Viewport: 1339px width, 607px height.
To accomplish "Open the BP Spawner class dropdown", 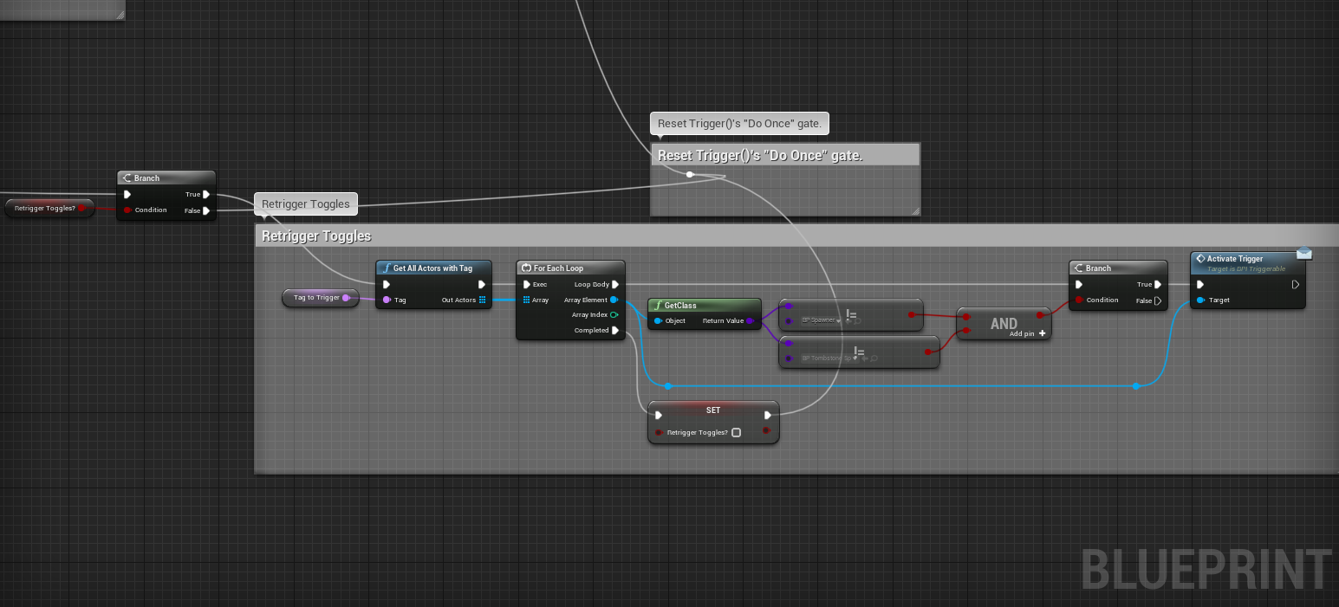I will pyautogui.click(x=819, y=320).
